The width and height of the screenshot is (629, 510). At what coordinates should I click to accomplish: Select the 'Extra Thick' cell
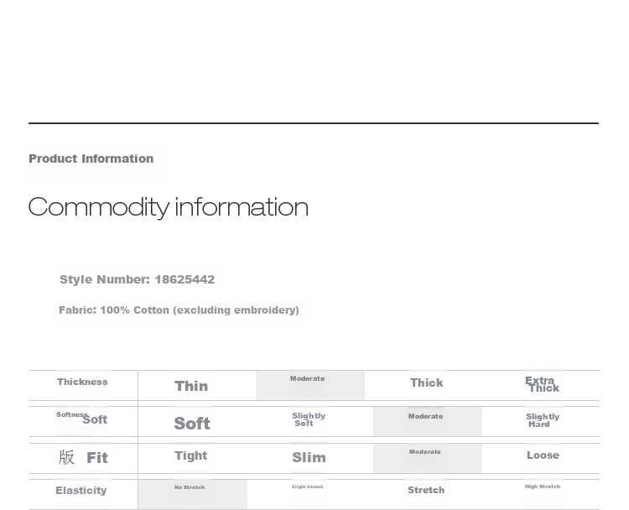pos(543,384)
